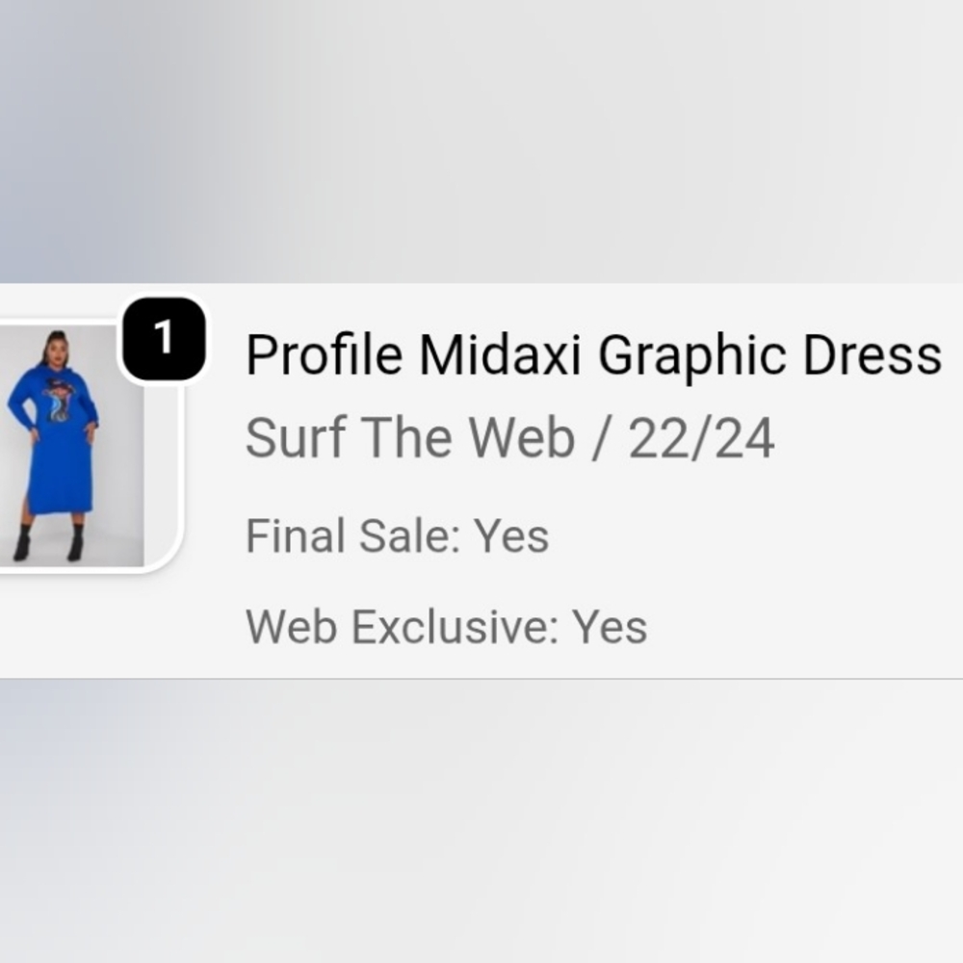
Task: Click the "Surf The Web / 22/24" variant text
Action: tap(510, 438)
